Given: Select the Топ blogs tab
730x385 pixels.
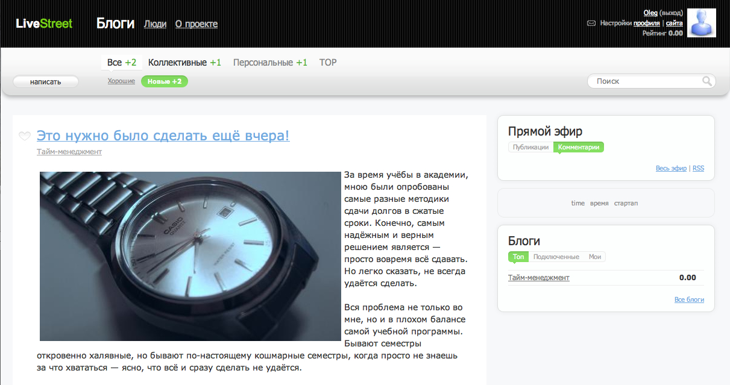Looking at the screenshot, I should click(x=518, y=257).
